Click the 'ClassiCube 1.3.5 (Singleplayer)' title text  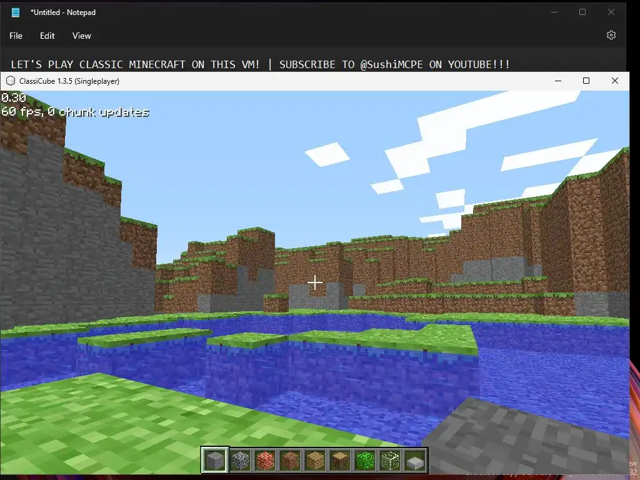69,81
